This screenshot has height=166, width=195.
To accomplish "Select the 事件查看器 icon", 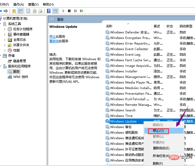I will (x=10, y=34).
